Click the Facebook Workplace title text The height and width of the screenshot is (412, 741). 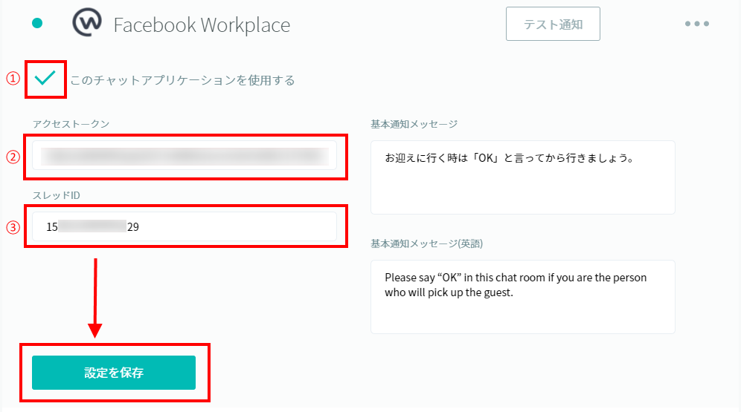(x=202, y=25)
